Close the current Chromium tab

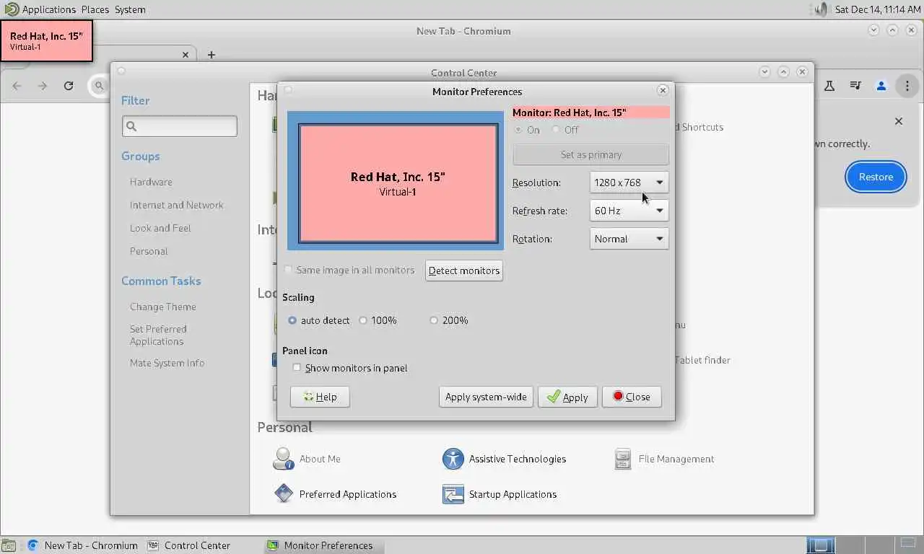point(186,55)
